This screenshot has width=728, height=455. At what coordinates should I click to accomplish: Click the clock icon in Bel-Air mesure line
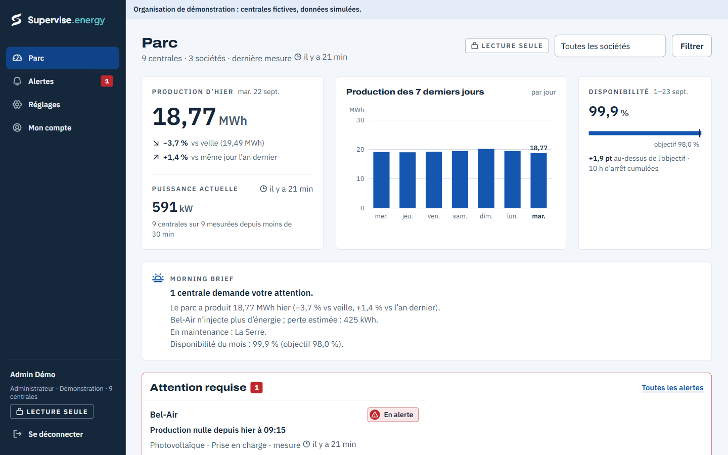pos(306,444)
